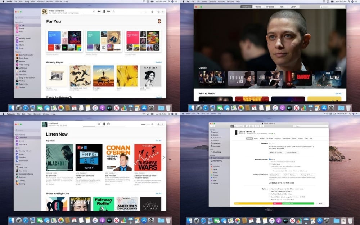Skip to next track in Music

[x=109, y=12]
